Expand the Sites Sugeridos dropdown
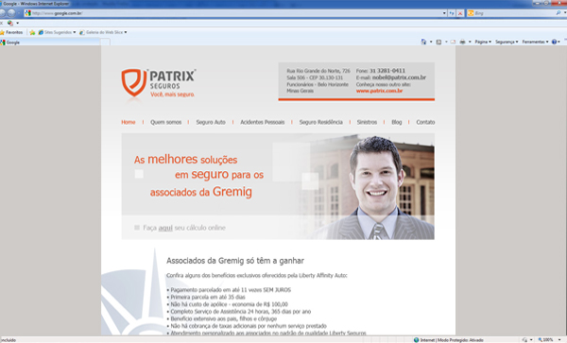 (x=75, y=32)
